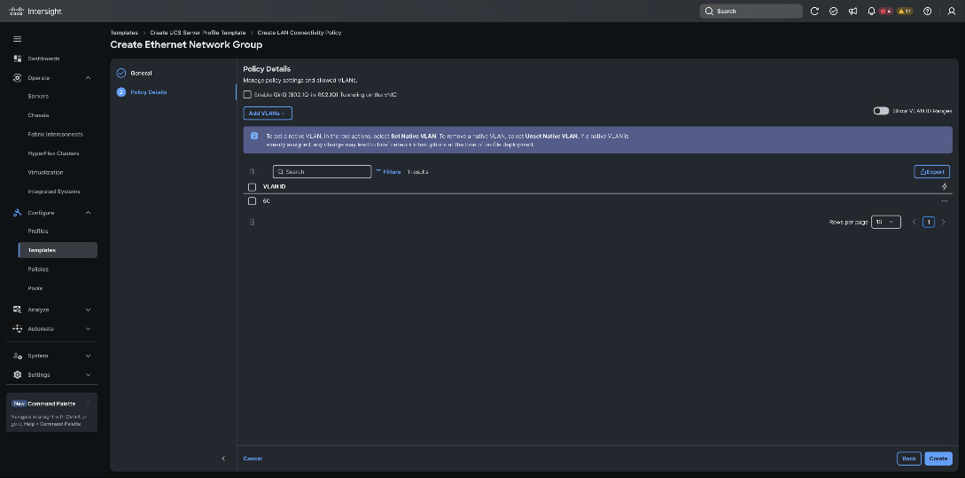Open the notifications bell icon
The width and height of the screenshot is (965, 478).
click(x=871, y=12)
